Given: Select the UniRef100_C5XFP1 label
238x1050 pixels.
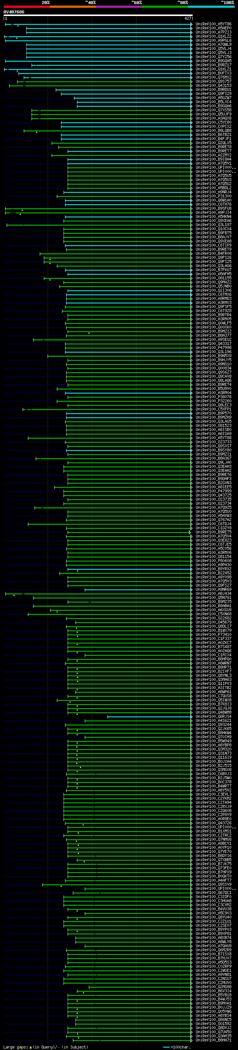Looking at the screenshot, I should click(213, 409).
